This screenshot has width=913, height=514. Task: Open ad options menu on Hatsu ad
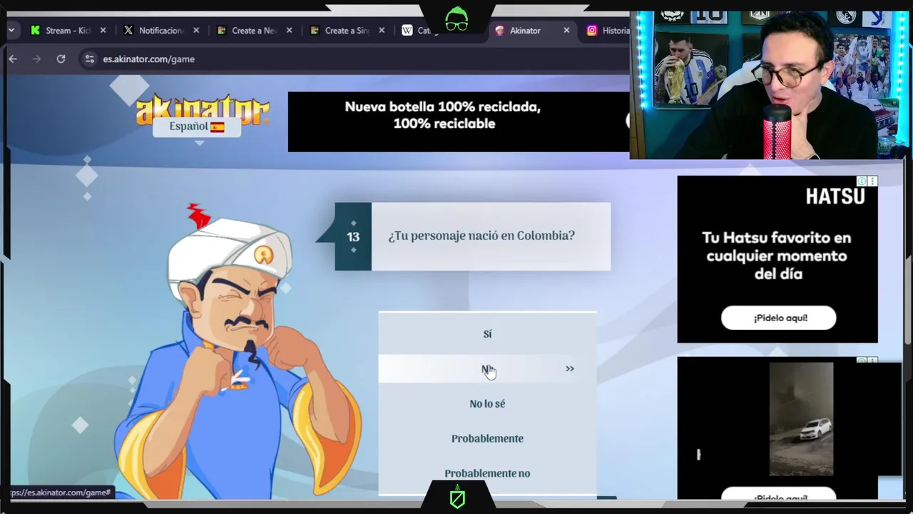[872, 181]
